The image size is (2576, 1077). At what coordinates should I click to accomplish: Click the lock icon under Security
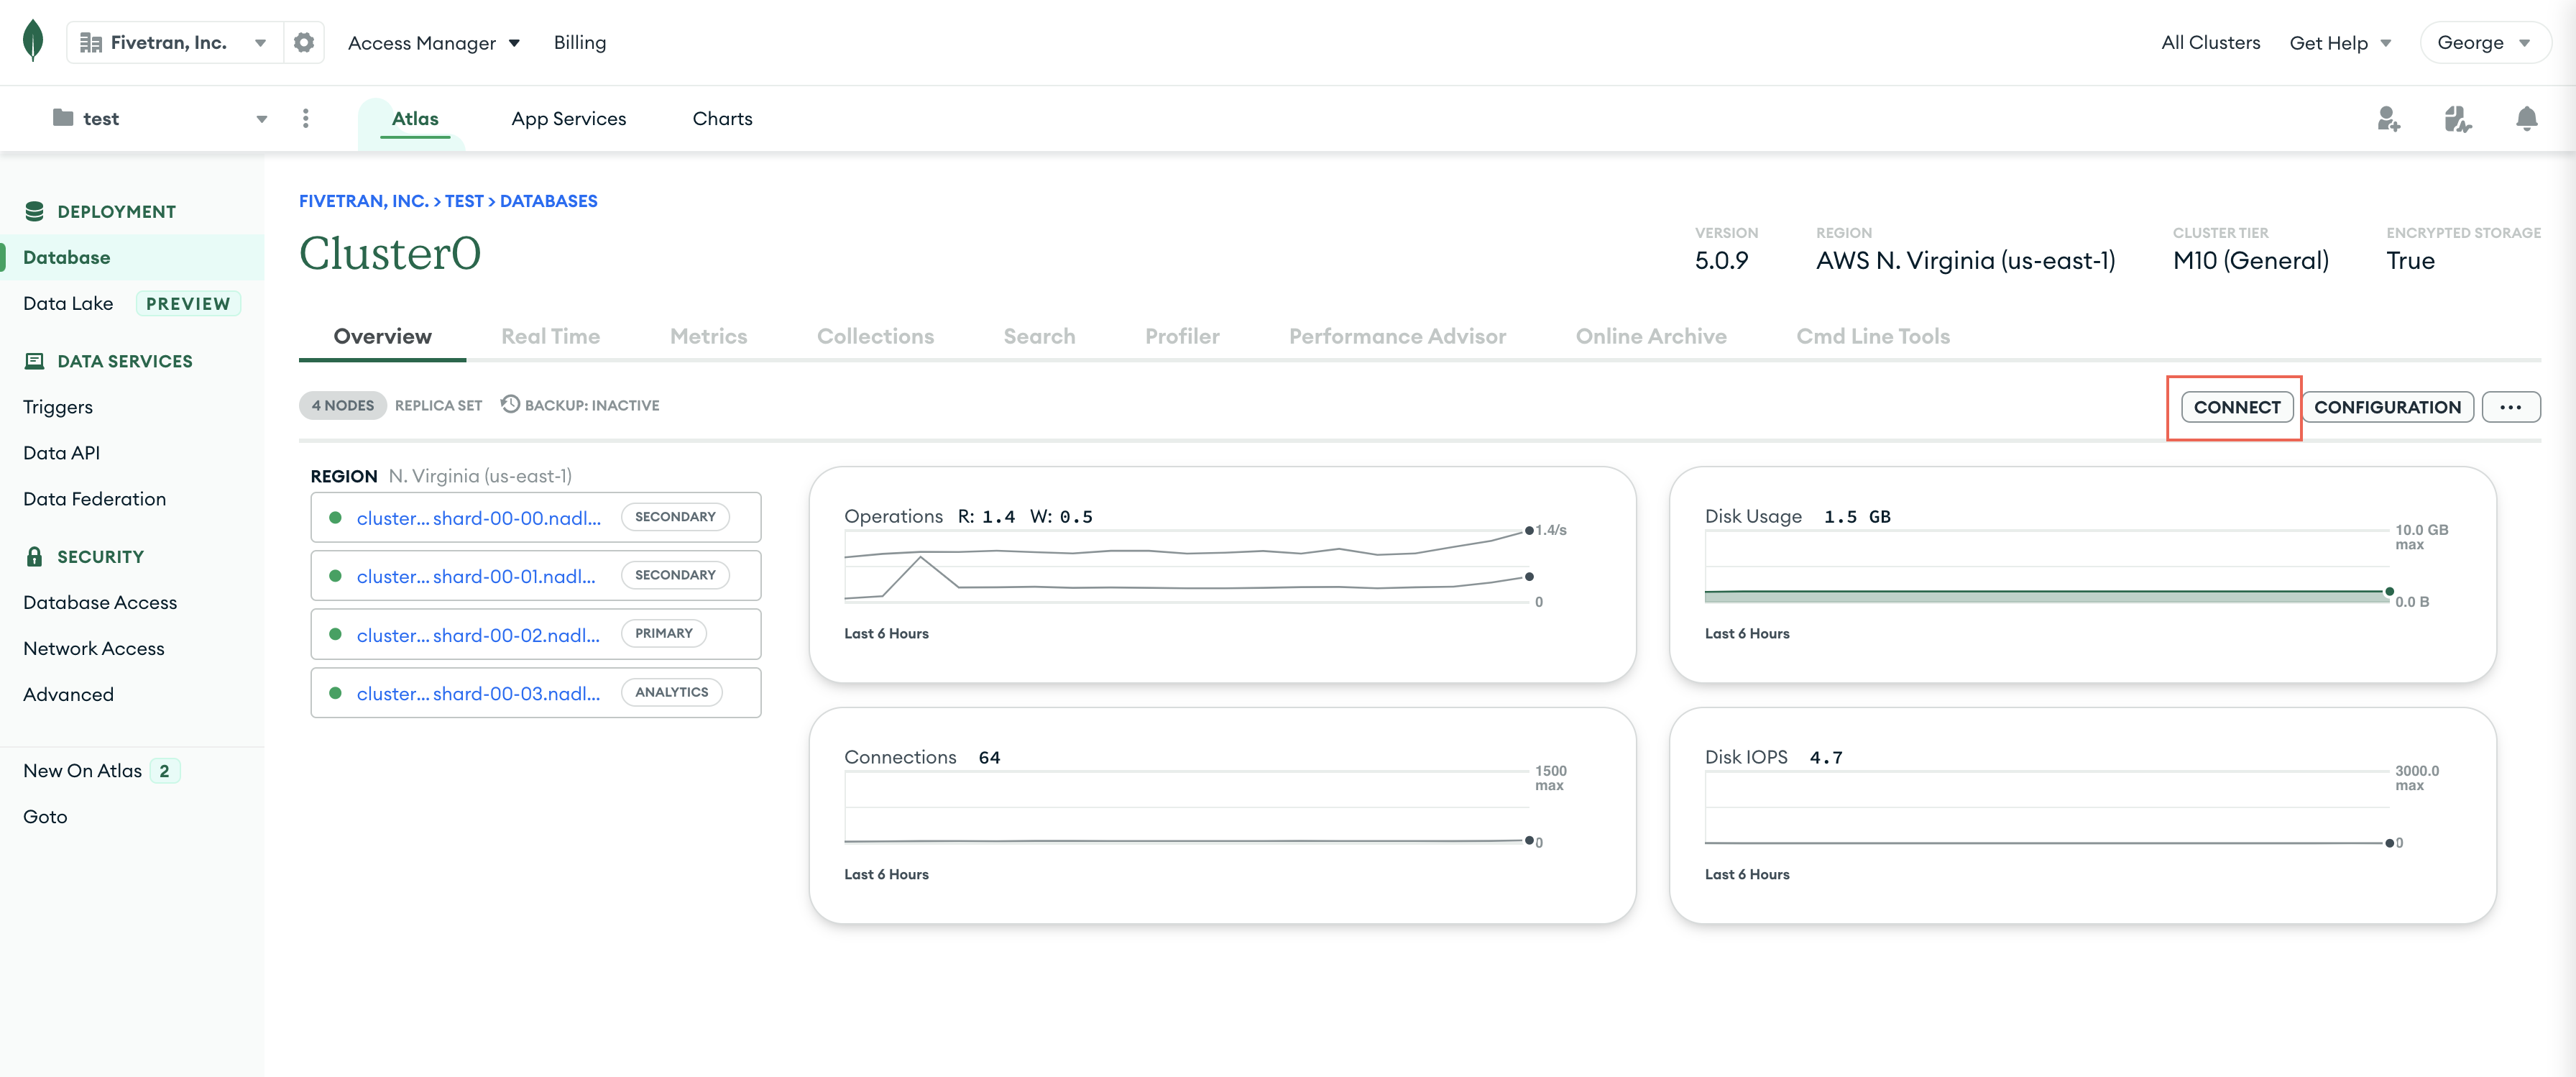click(x=34, y=556)
